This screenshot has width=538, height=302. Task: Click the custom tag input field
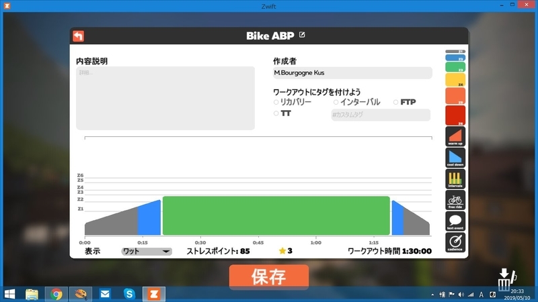[381, 115]
